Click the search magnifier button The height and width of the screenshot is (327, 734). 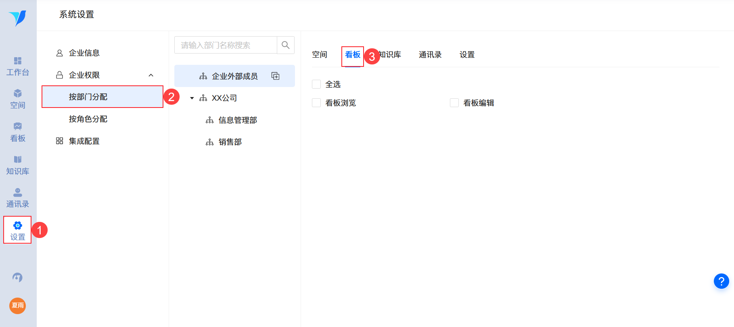click(286, 45)
